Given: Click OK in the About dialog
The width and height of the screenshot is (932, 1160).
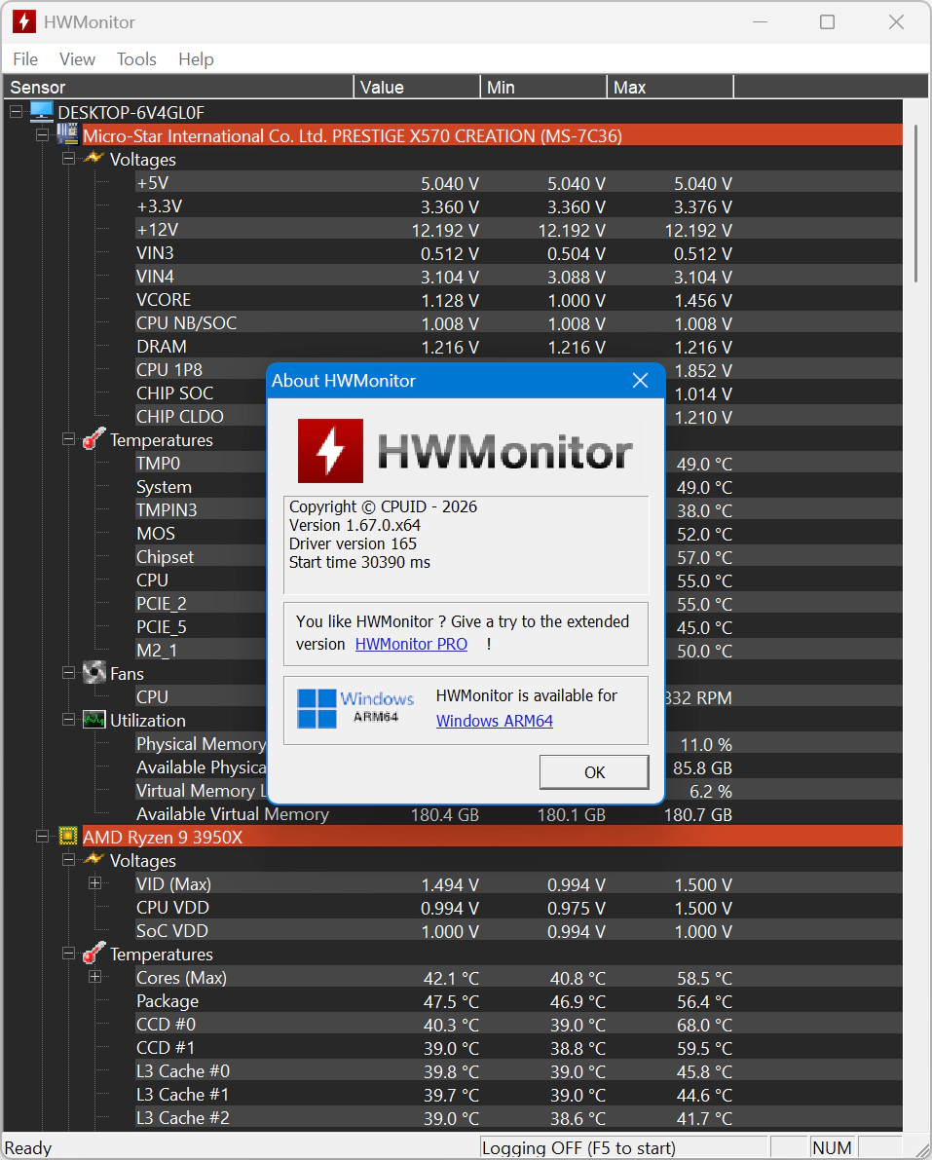Looking at the screenshot, I should (x=594, y=772).
